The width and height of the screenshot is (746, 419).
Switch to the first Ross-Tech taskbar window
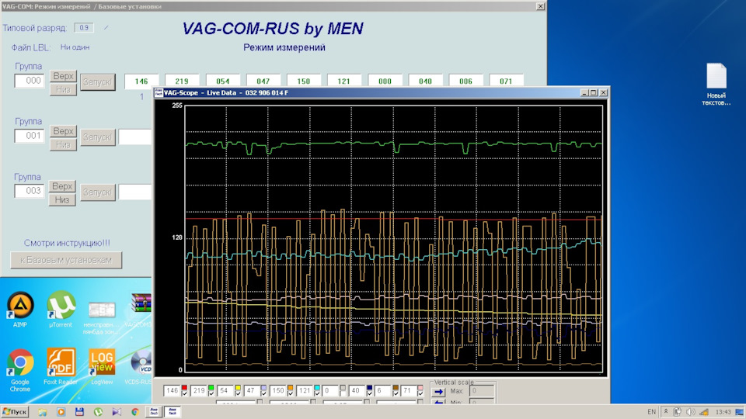click(x=154, y=412)
